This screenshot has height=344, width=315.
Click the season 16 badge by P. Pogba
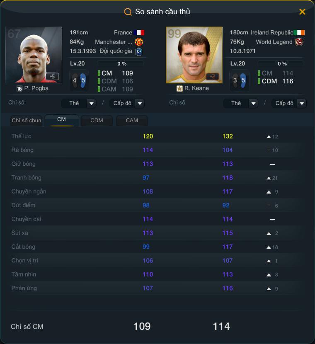(x=19, y=88)
